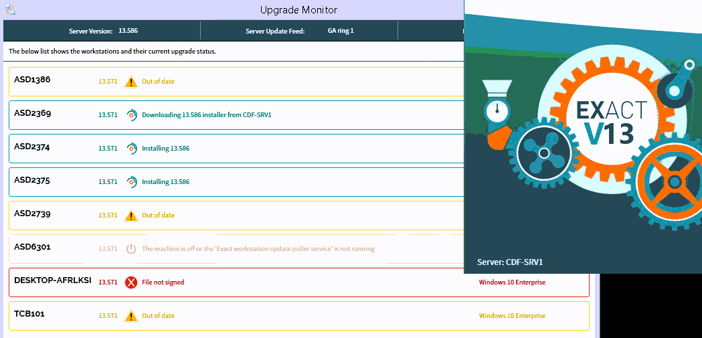Select the ASD2374 workstation name

pos(32,147)
